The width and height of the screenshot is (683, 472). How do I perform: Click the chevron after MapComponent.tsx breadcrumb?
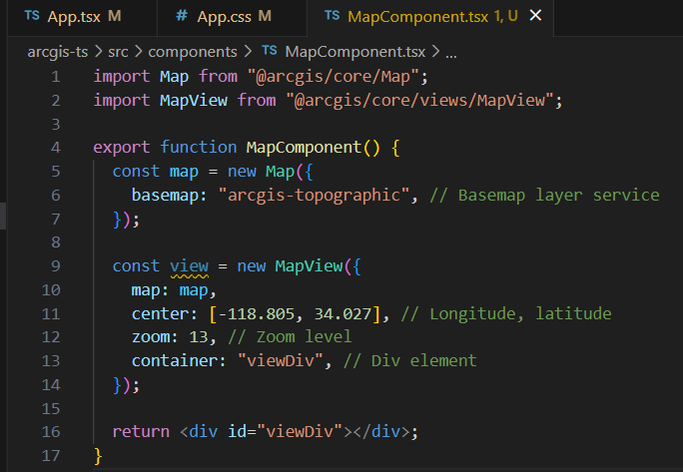(x=435, y=52)
